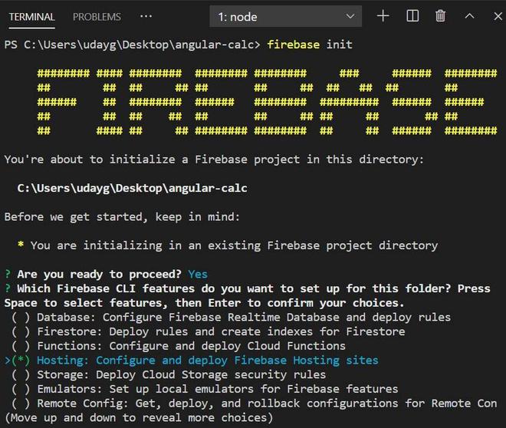506x428 pixels.
Task: Toggle the Storage feature checkbox
Action: 21,375
